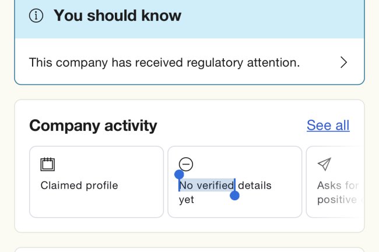Tap the text selection start handle
Screen dimensions: 379x252
[179, 175]
